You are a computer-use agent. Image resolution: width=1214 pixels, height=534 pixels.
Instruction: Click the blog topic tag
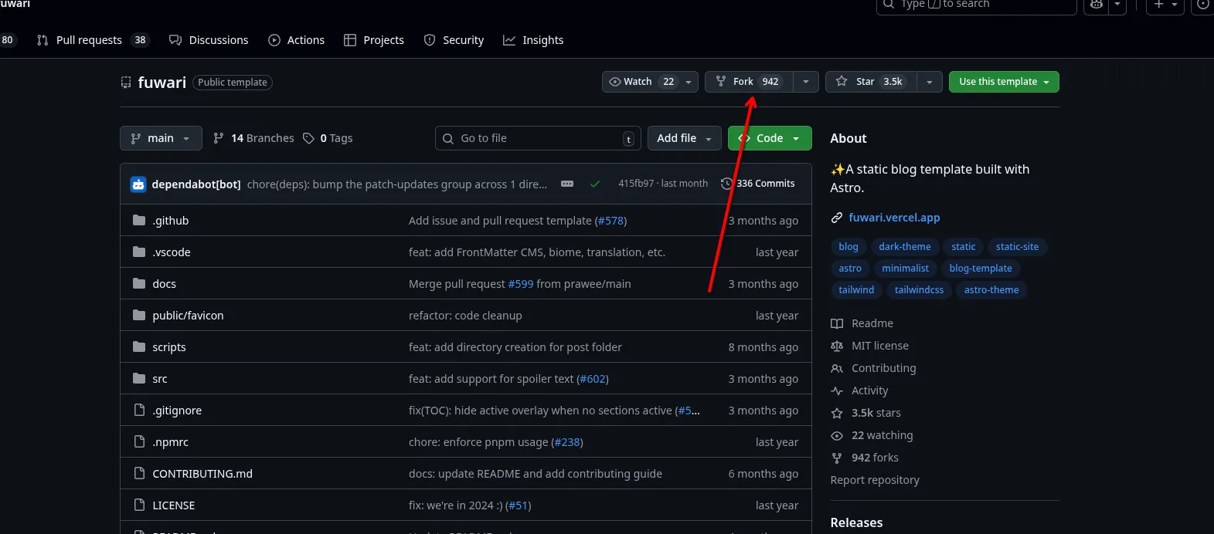click(x=848, y=247)
